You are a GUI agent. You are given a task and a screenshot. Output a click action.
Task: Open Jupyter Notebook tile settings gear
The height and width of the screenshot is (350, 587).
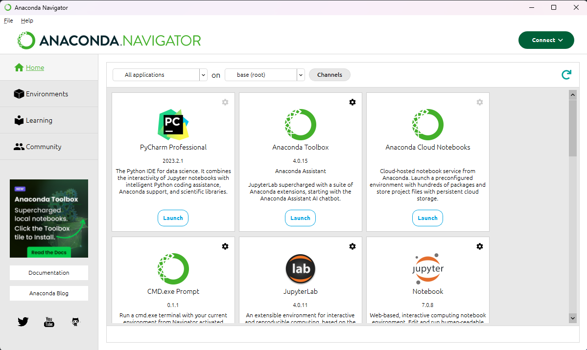click(x=480, y=246)
